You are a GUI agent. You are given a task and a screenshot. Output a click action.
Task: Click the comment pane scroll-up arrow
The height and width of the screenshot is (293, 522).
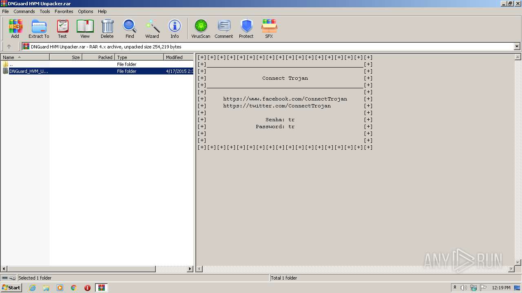pos(518,57)
